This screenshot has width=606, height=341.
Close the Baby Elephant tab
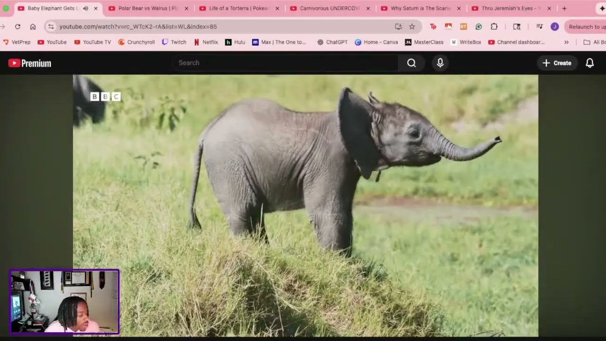(96, 9)
